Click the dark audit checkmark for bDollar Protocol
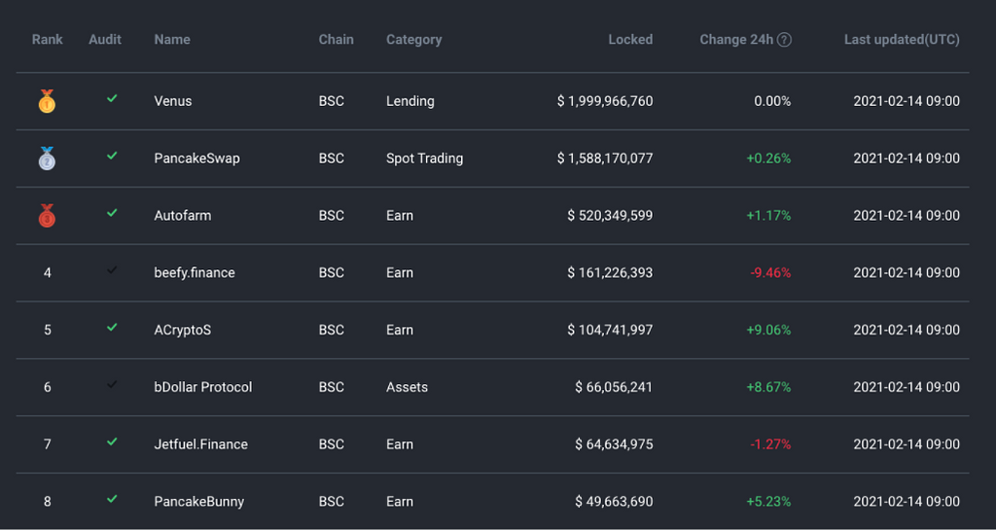The image size is (996, 530). pyautogui.click(x=112, y=385)
